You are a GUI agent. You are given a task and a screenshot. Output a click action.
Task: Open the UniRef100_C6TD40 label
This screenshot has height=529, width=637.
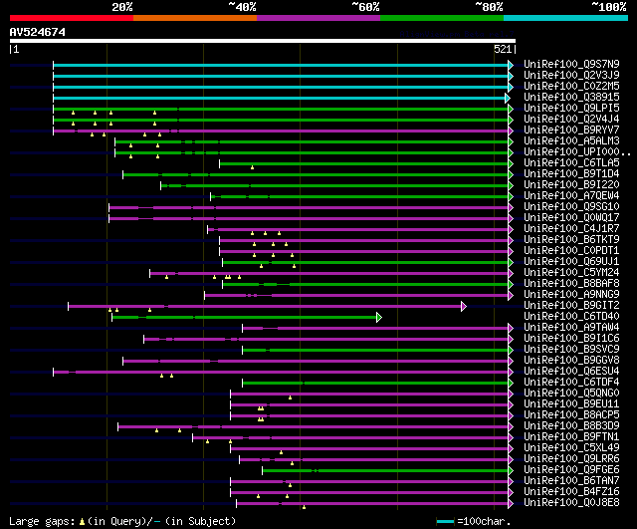[571, 317]
